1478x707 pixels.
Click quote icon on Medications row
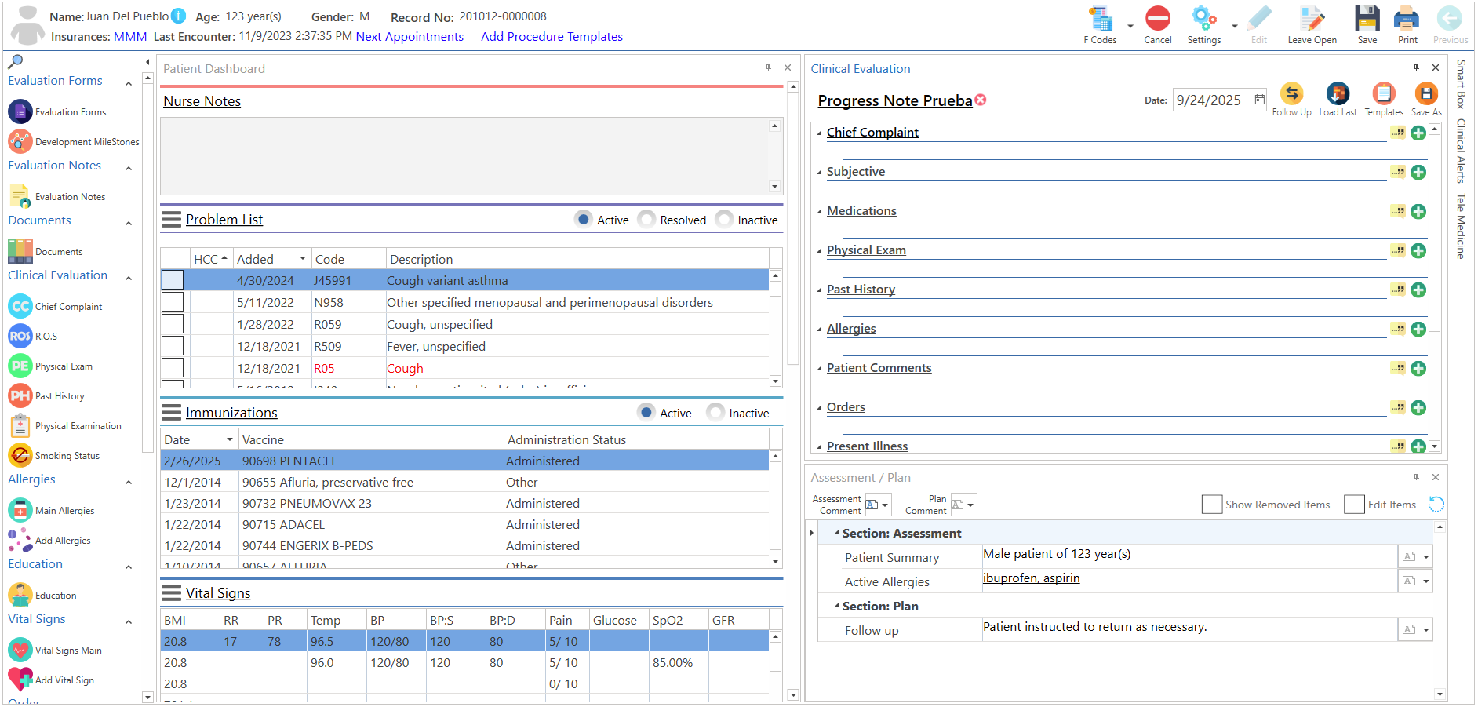tap(1398, 210)
